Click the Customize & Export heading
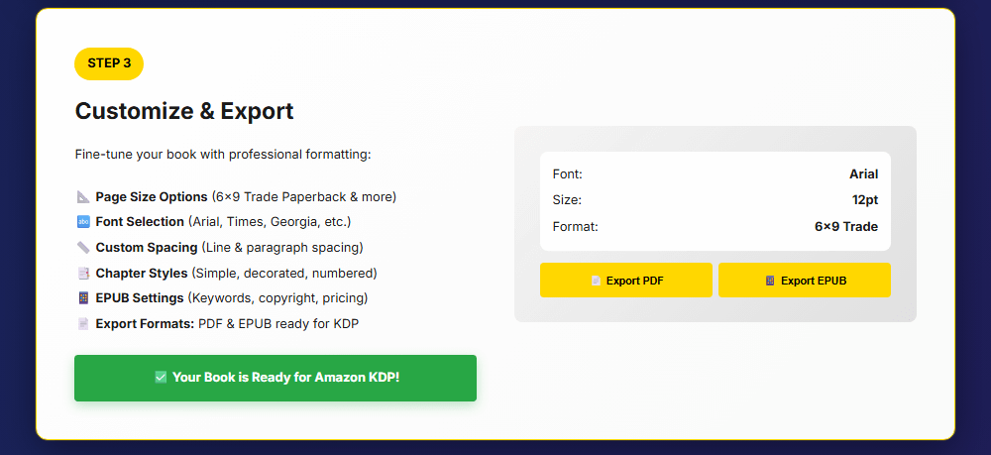 184,111
